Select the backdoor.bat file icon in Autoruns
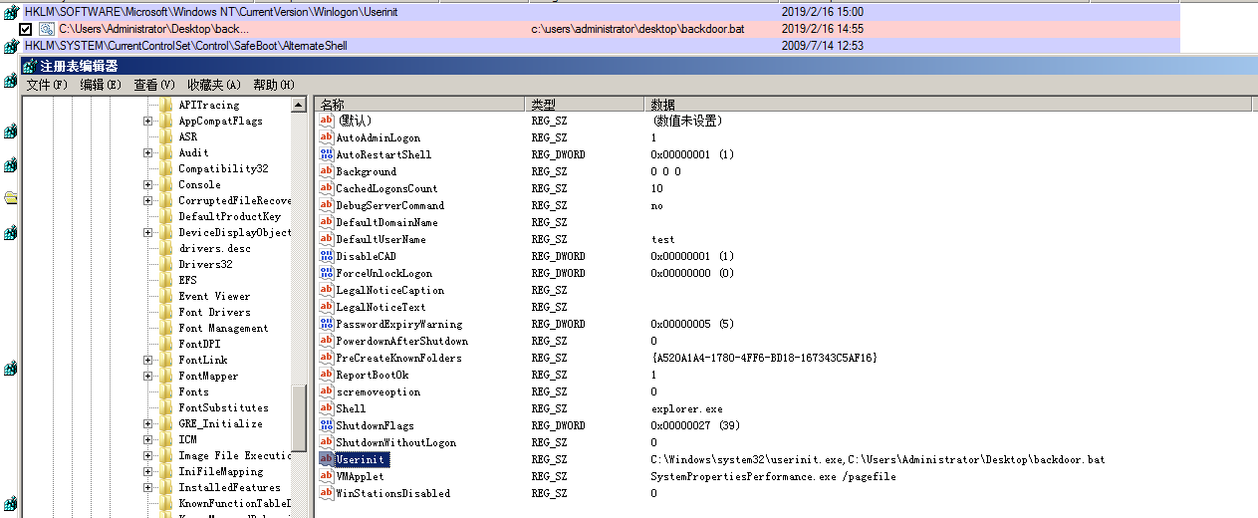Image resolution: width=1258 pixels, height=518 pixels. (x=46, y=29)
